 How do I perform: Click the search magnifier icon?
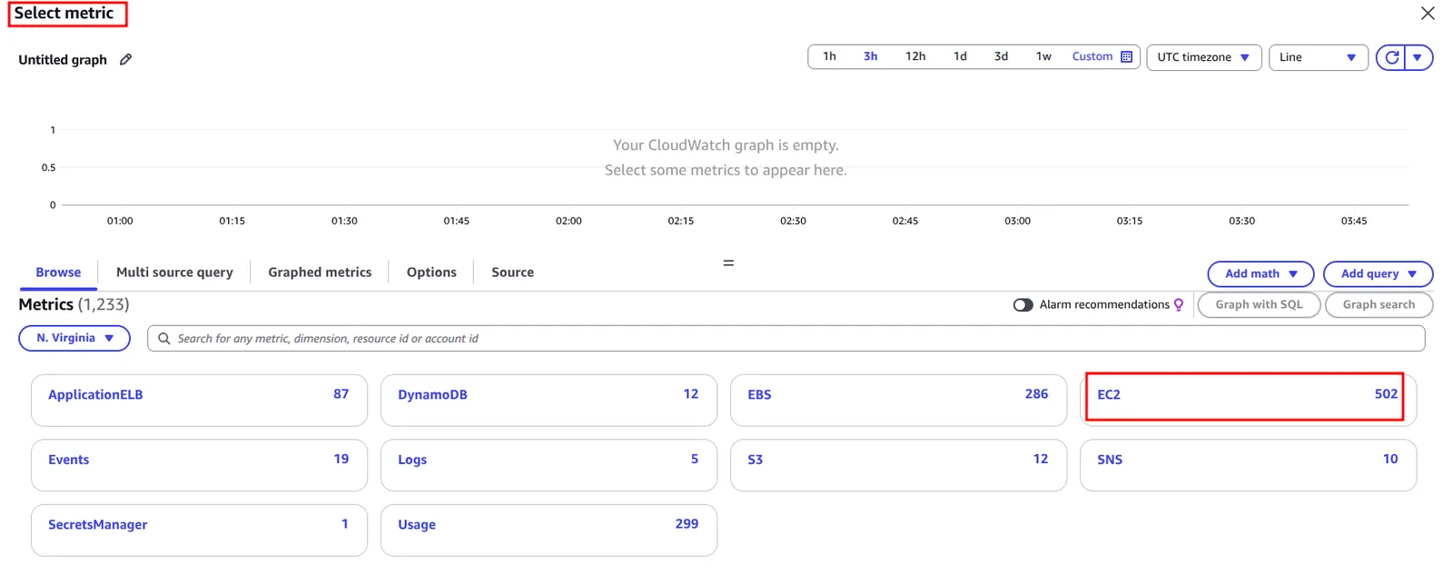pos(164,338)
